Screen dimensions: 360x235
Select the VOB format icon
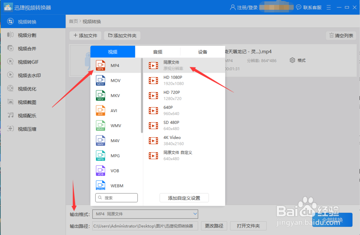point(100,170)
